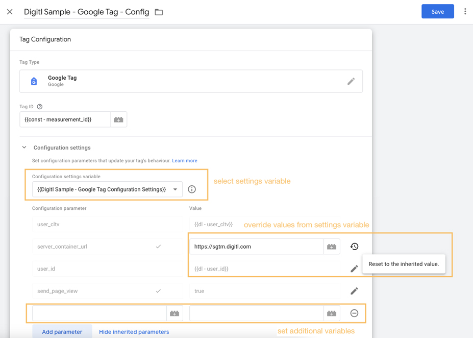Override the user_id value with the pencil icon
This screenshot has height=338, width=473.
point(354,269)
